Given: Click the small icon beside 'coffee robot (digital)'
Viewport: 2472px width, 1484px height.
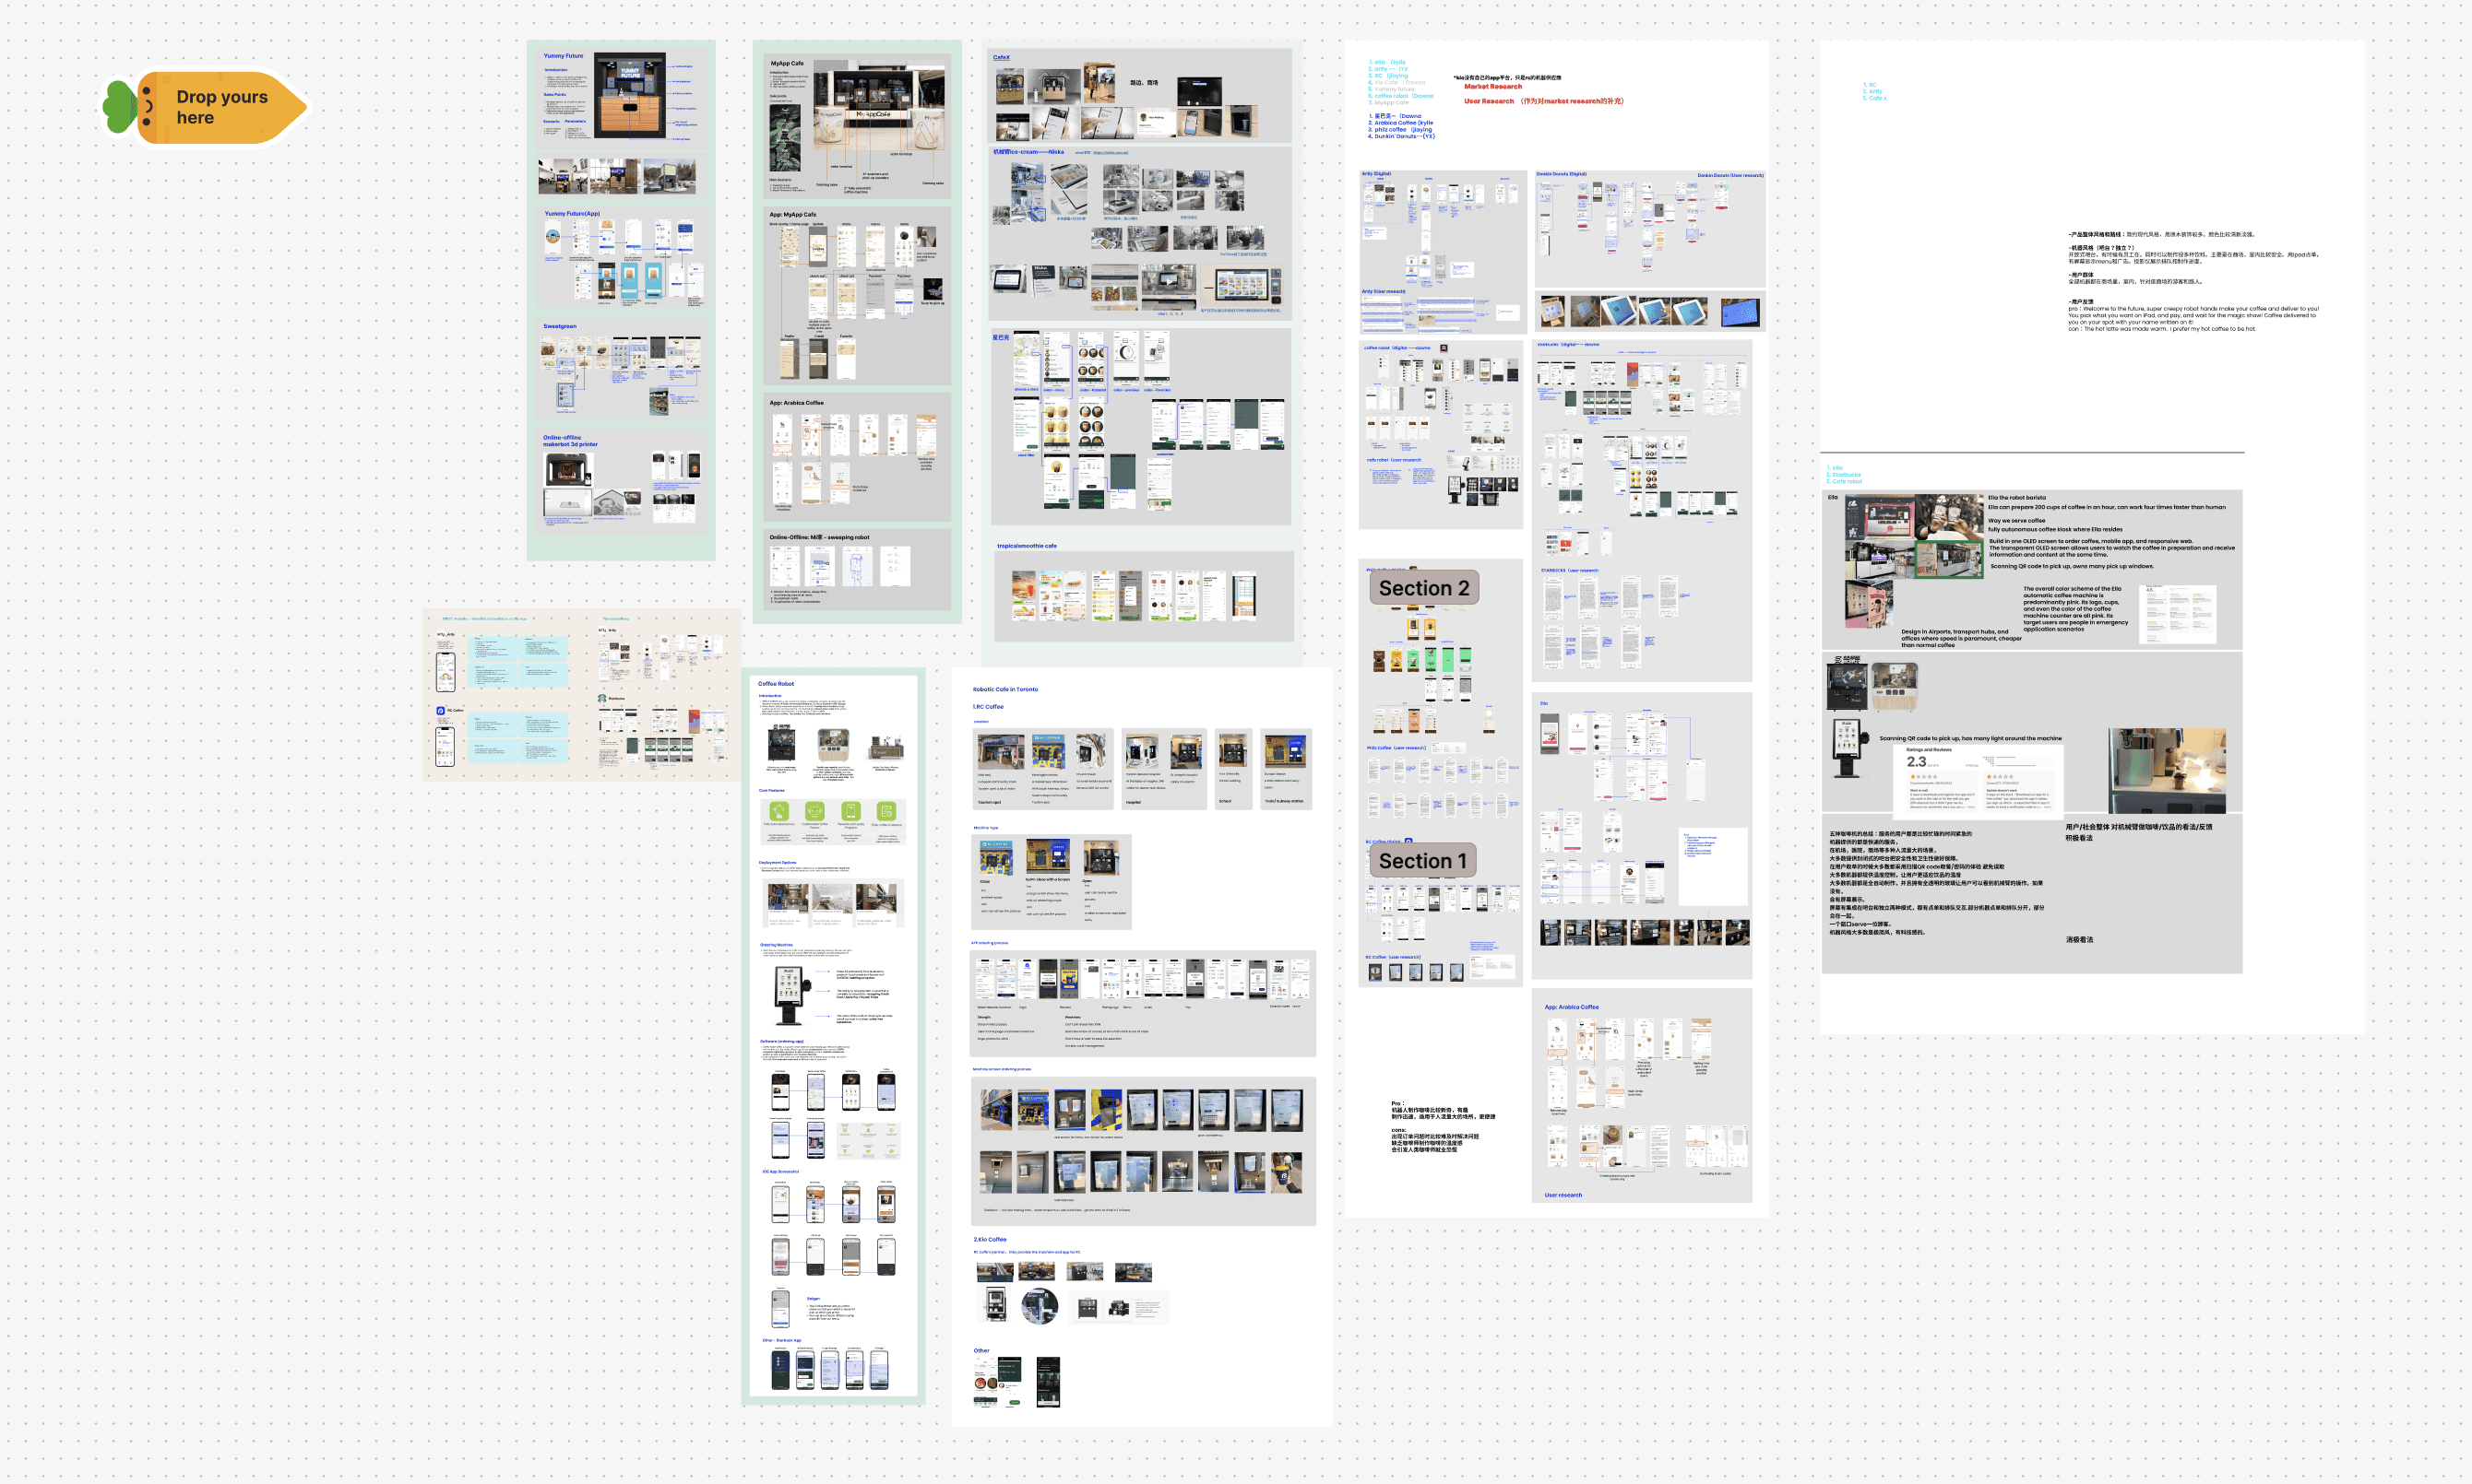Looking at the screenshot, I should [x=1444, y=348].
